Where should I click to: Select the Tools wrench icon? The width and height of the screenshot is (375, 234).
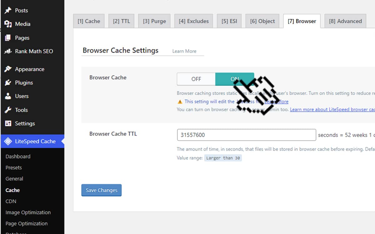(8, 110)
